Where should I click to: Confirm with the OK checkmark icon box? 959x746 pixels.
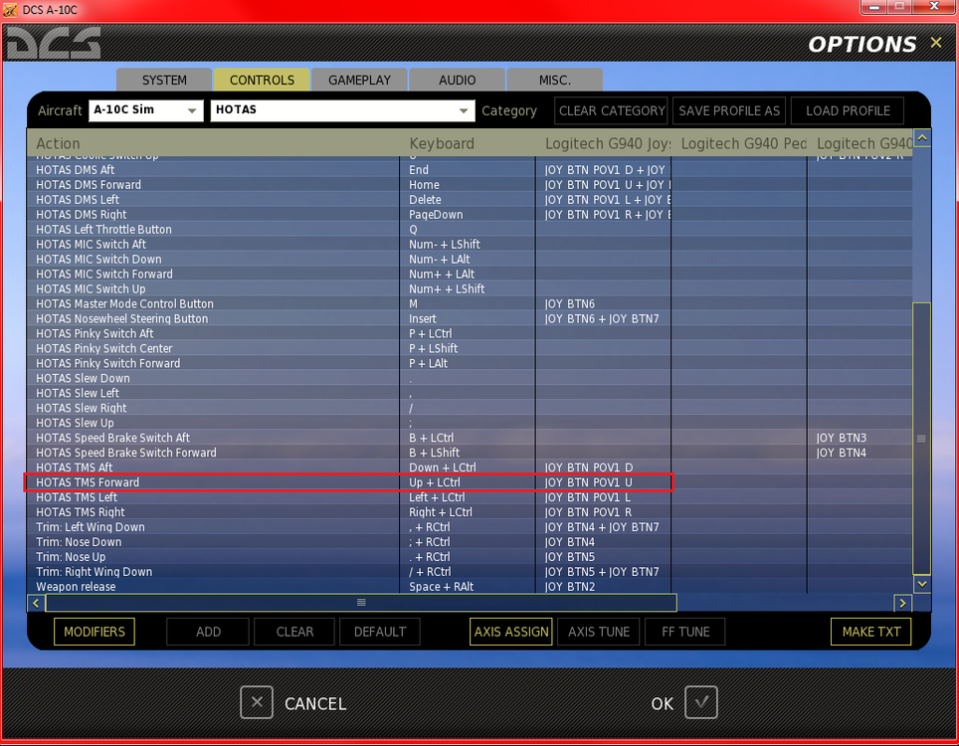(701, 702)
